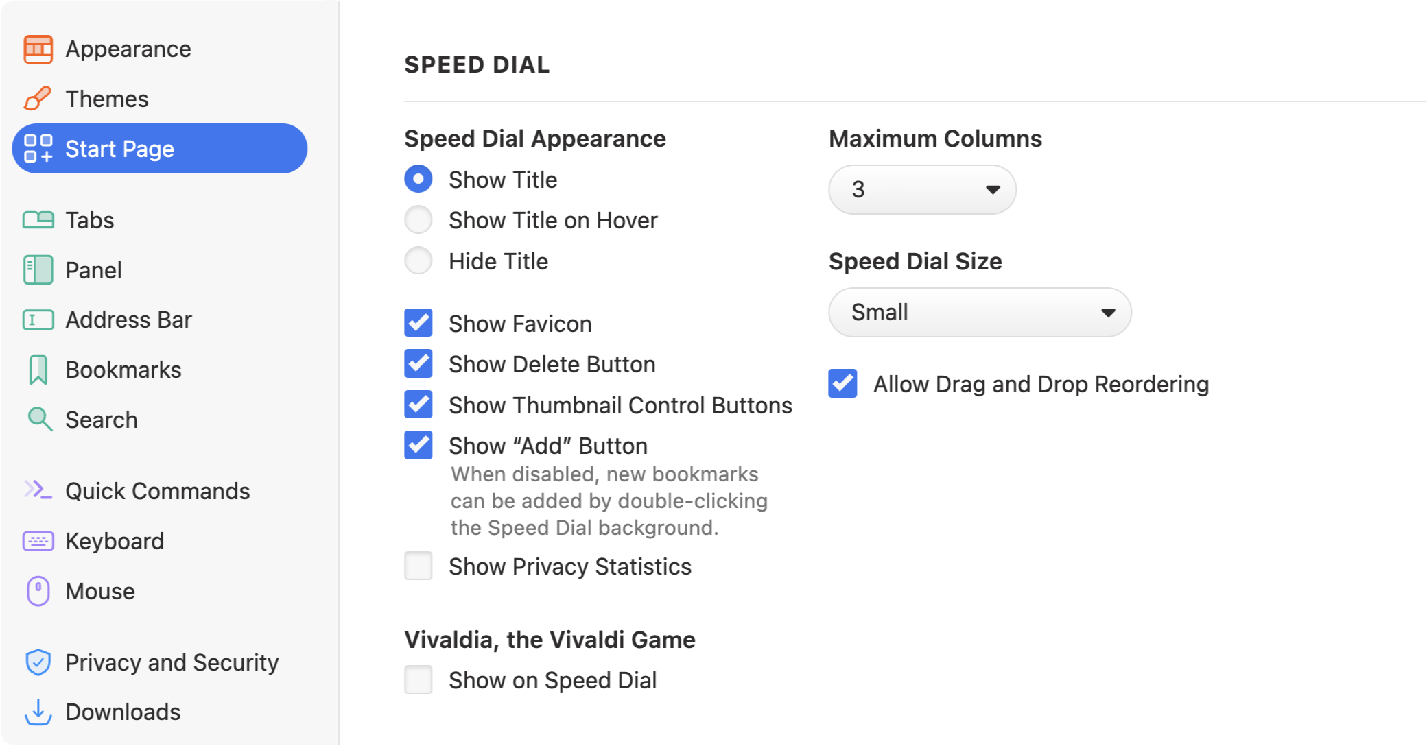Uncheck the Show Favicon checkbox
The image size is (1427, 746).
click(418, 323)
